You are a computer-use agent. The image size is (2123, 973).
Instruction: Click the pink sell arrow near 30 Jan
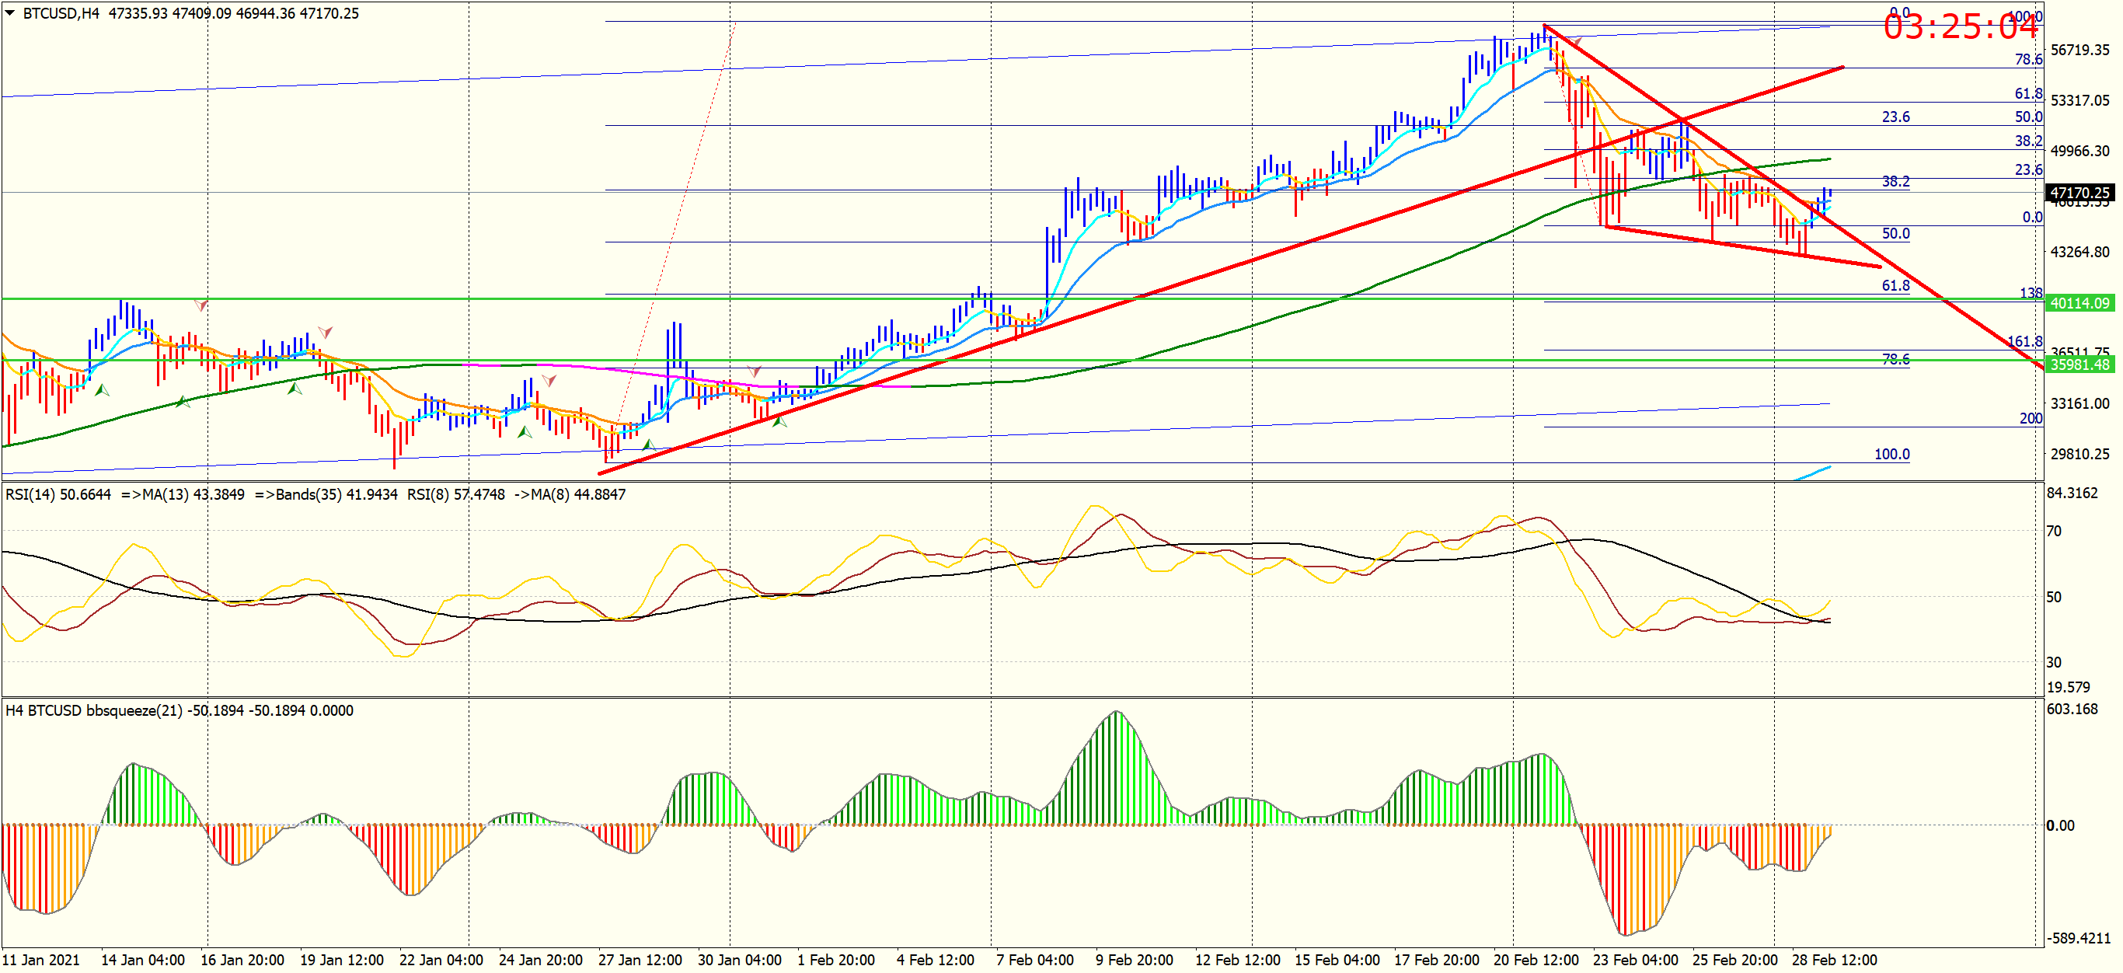click(754, 371)
